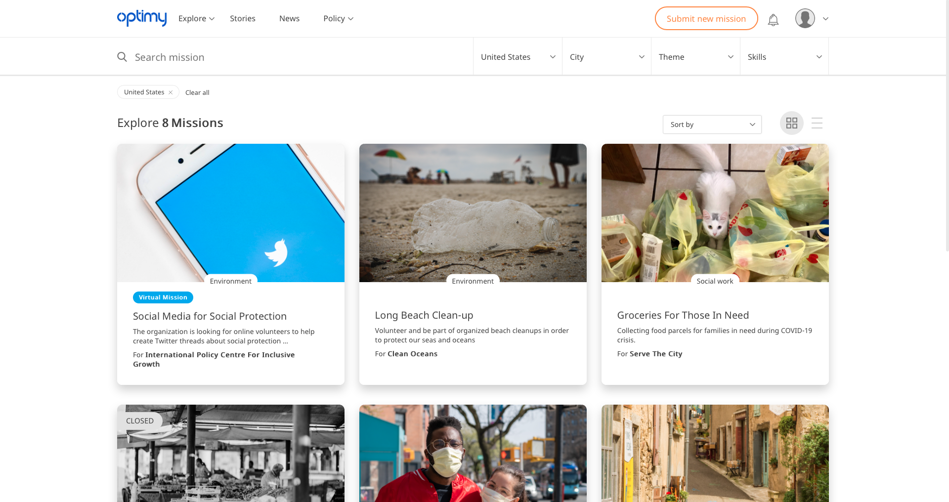Open the Theme filter dropdown

[695, 57]
